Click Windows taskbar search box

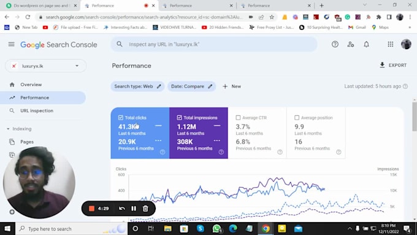click(72, 228)
